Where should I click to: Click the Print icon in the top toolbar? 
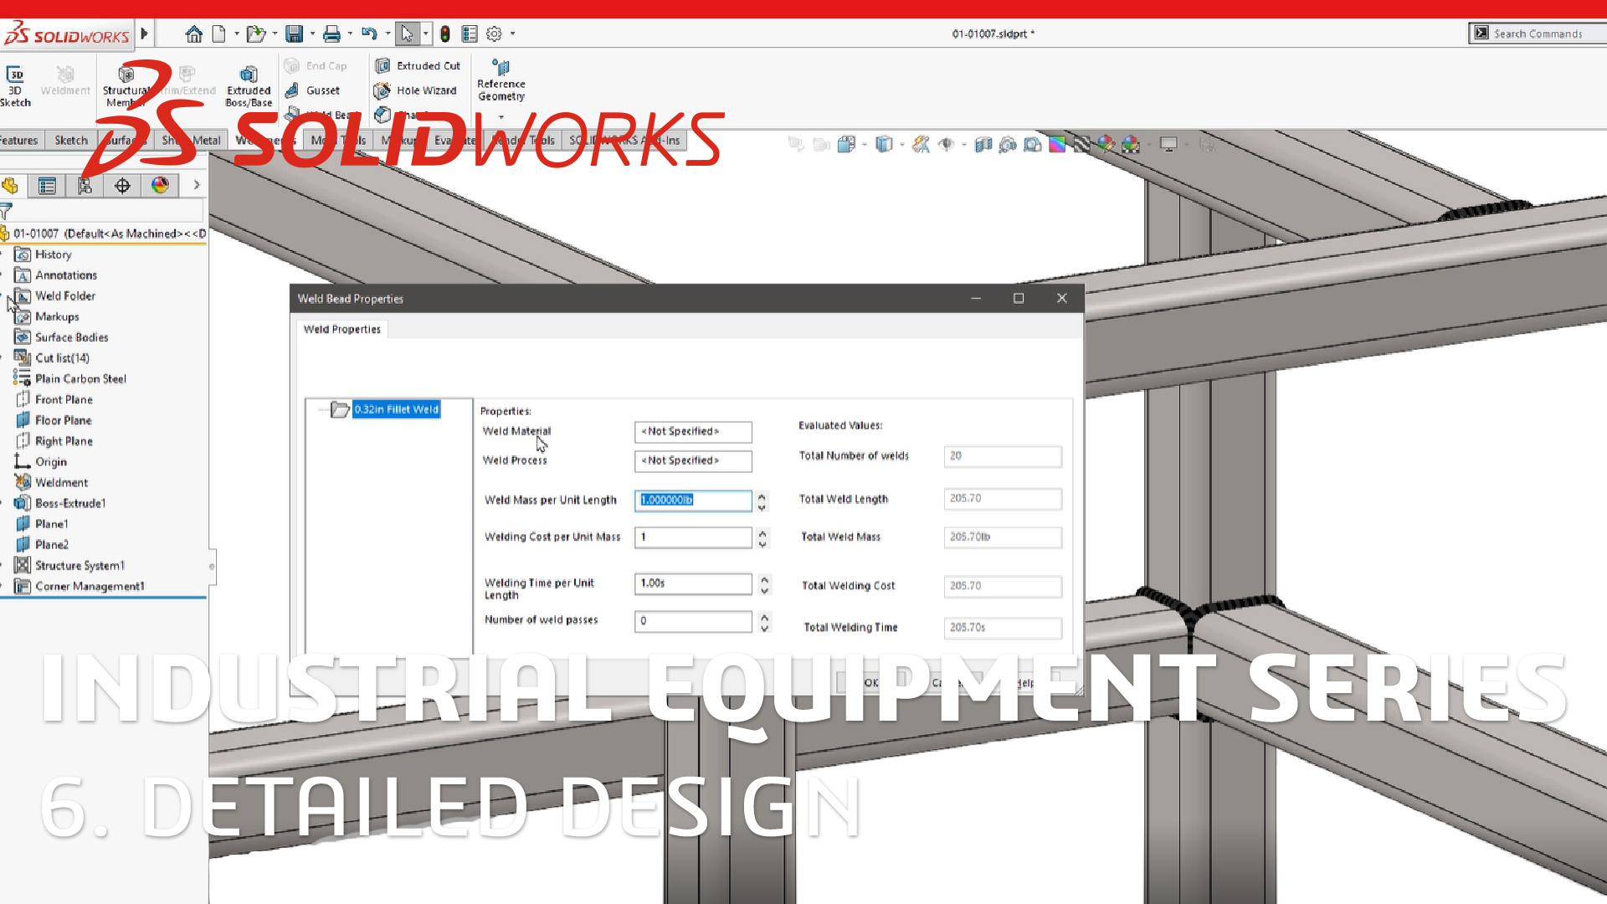coord(331,34)
